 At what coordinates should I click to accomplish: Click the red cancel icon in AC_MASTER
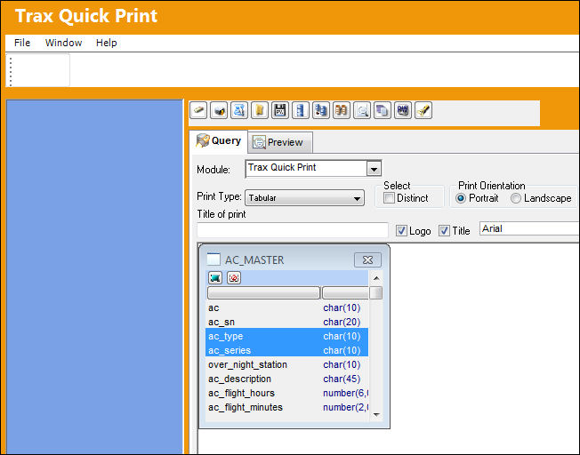pos(234,277)
